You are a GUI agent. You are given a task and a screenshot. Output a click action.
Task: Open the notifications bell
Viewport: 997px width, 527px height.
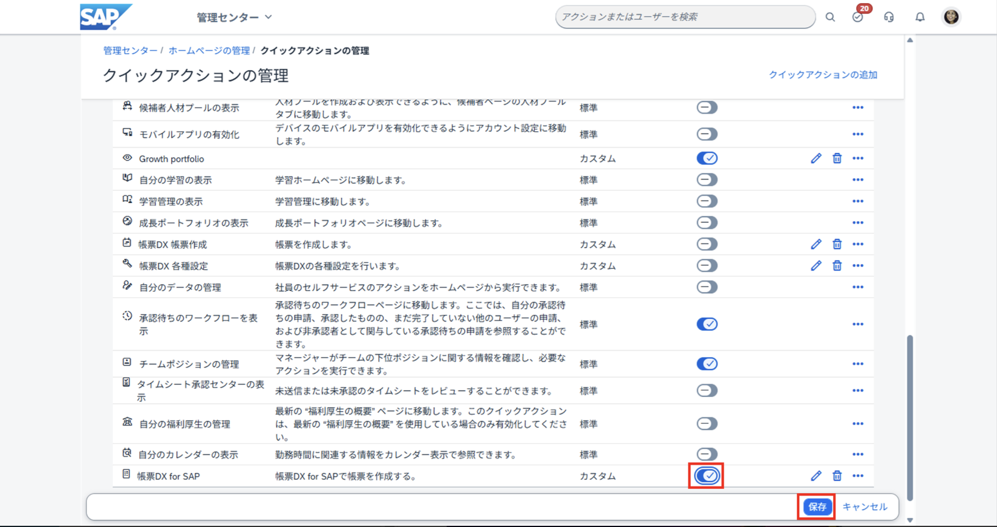920,17
